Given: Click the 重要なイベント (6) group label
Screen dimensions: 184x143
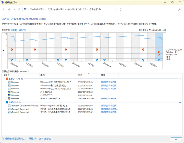Looking at the screenshot, I should coord(16,79).
